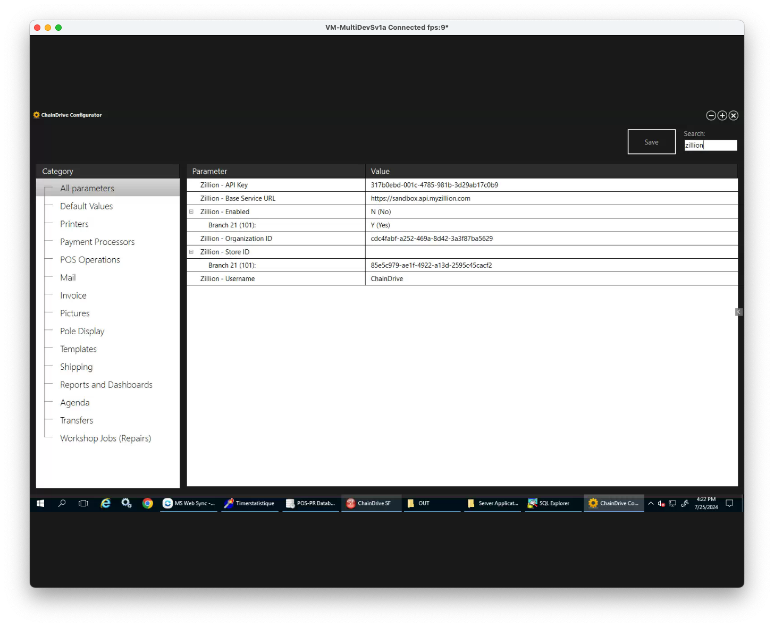This screenshot has width=774, height=627.
Task: Click the N (No) Enabled value
Action: coord(552,211)
